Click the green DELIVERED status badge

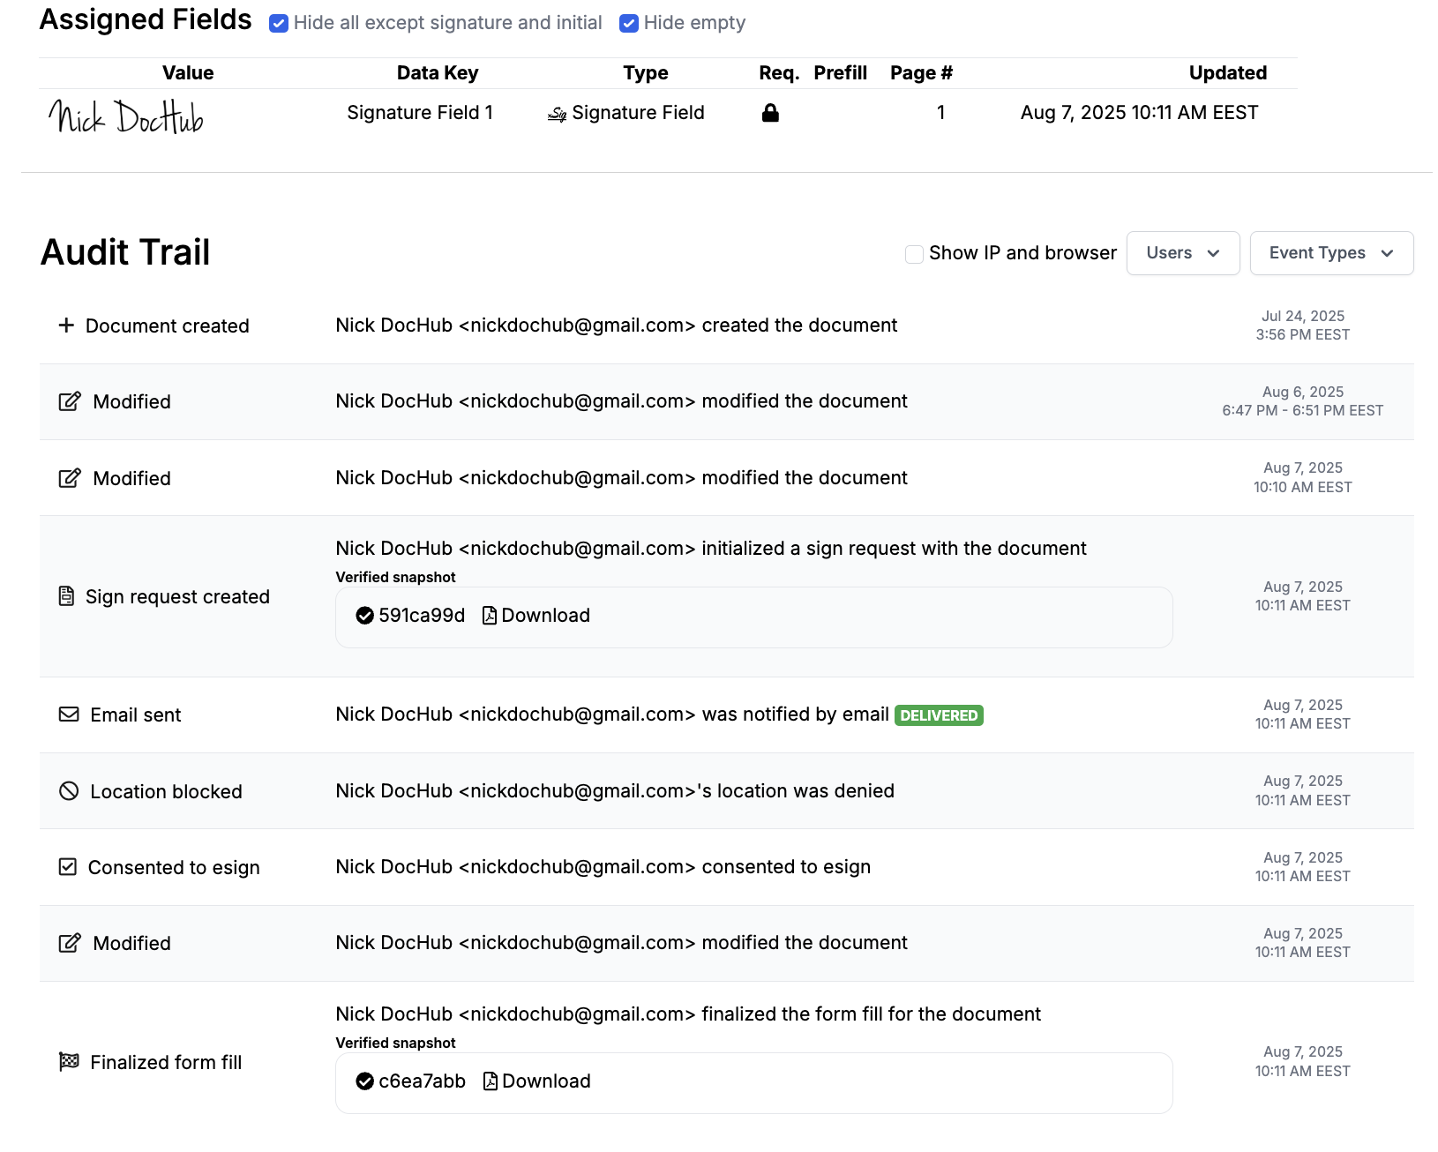(939, 715)
